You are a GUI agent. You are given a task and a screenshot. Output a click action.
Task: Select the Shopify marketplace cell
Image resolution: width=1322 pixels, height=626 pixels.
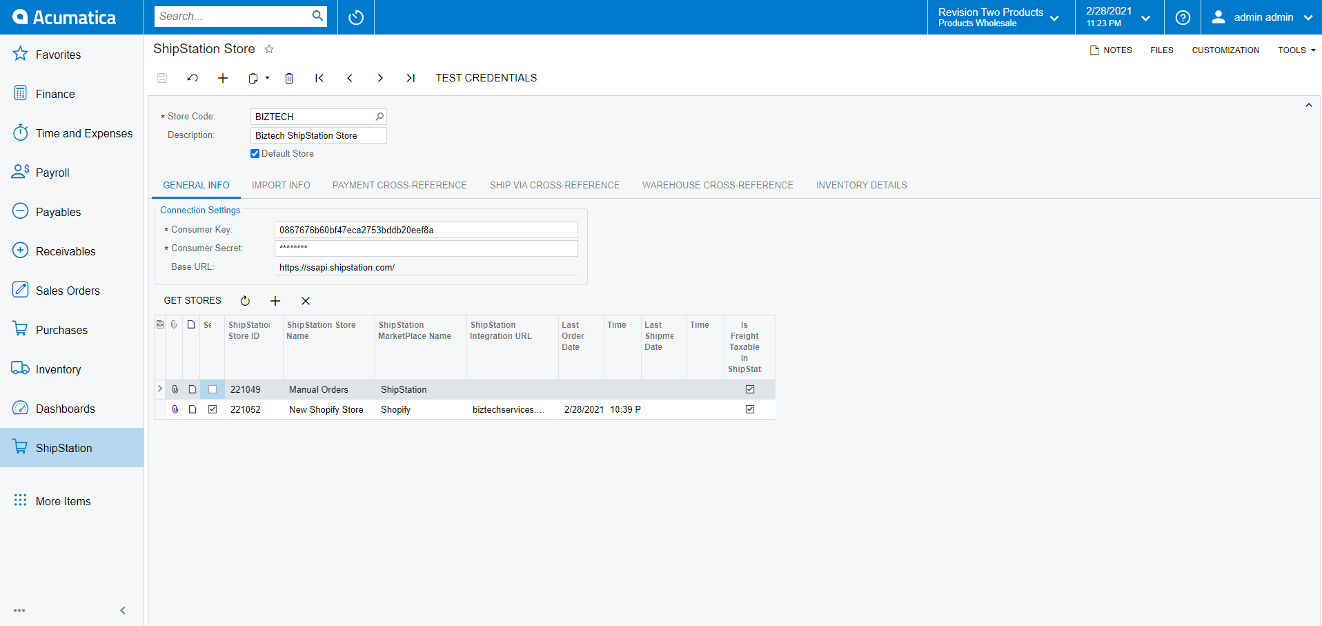[420, 409]
